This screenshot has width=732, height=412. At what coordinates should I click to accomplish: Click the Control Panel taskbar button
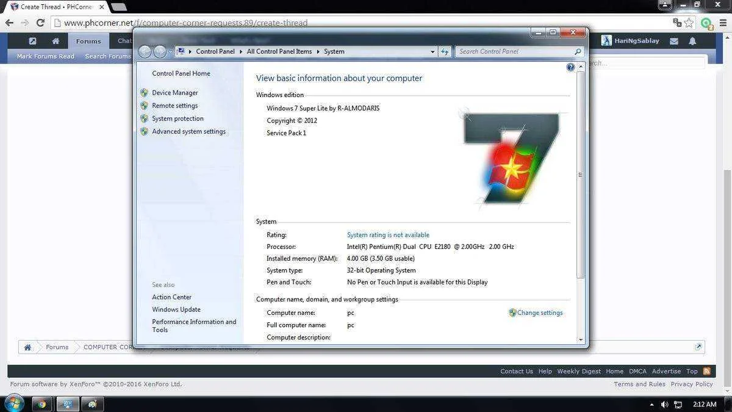pyautogui.click(x=68, y=404)
